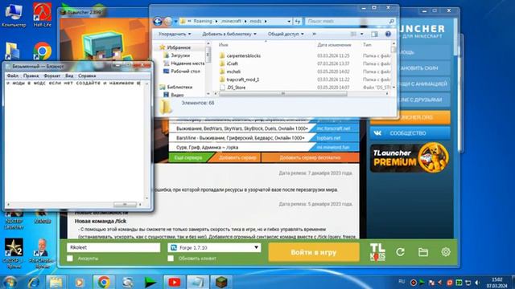The height and width of the screenshot is (289, 515).
Task: Select the .DS_Store file
Action: coord(236,88)
